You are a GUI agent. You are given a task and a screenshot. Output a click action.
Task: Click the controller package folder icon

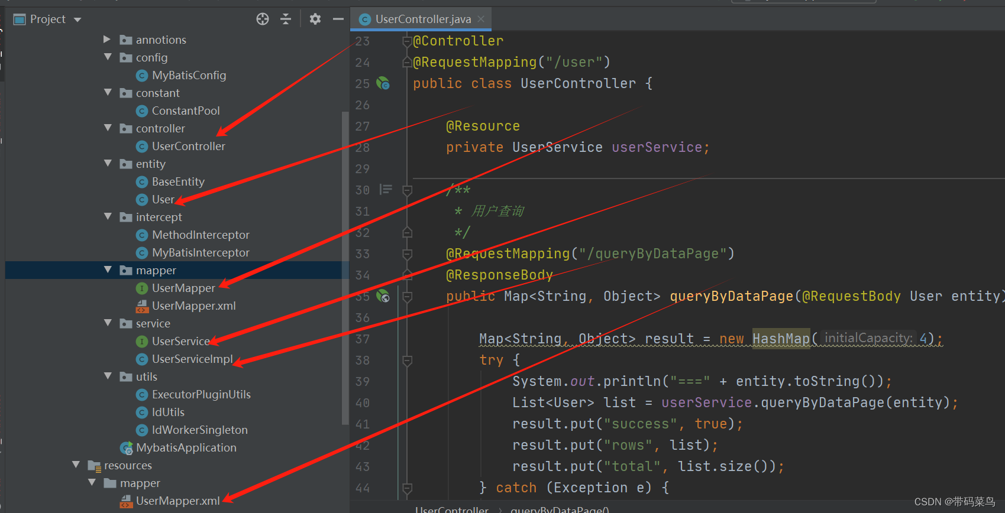(x=126, y=128)
